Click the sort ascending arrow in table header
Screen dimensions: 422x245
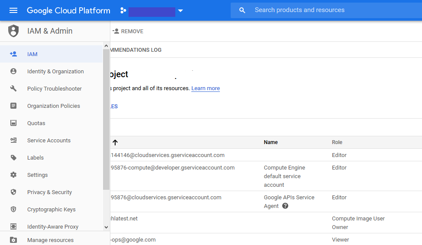(x=115, y=142)
